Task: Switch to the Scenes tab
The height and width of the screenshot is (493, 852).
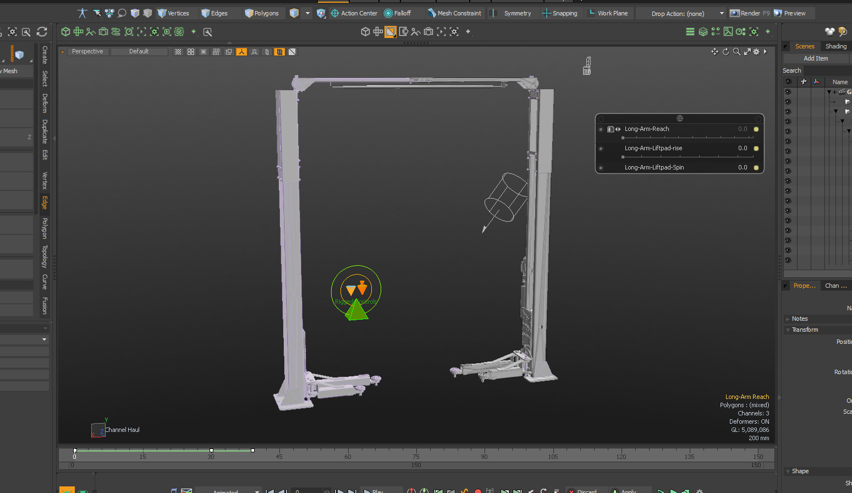Action: pyautogui.click(x=805, y=46)
